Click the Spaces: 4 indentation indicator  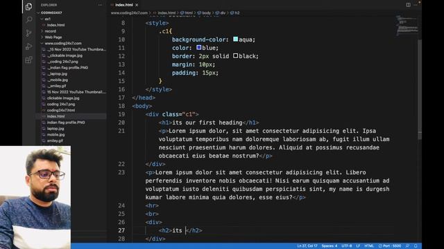[x=330, y=246]
